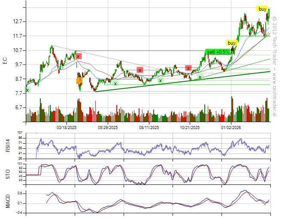The width and height of the screenshot is (282, 221).
Task: Click the red x marker between 05/29/2025 and 08/11/2025
Action: pos(140,70)
